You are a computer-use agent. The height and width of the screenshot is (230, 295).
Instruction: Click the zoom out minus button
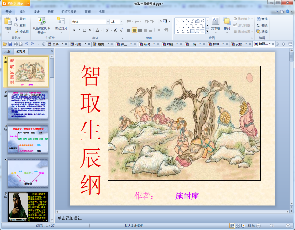pyautogui.click(x=258, y=226)
